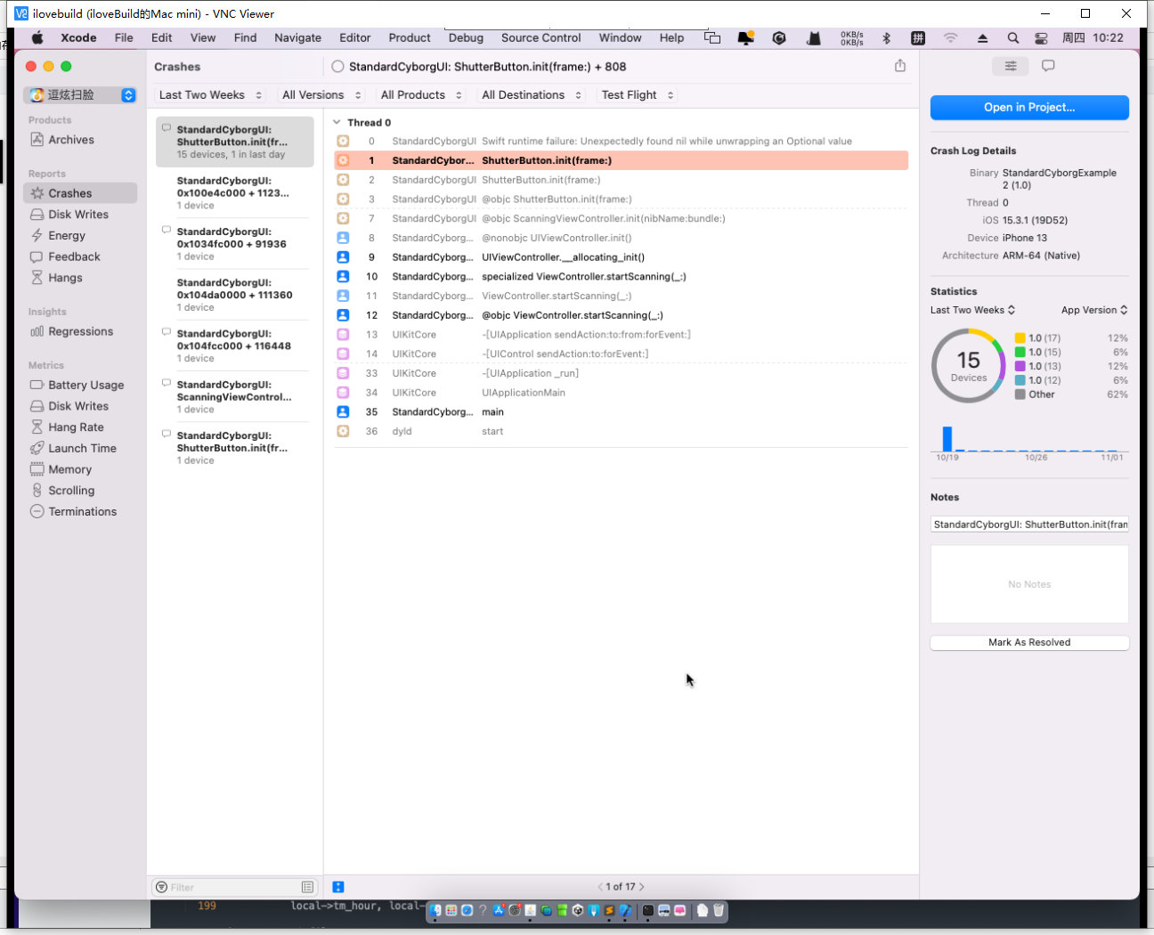Open the Source Control menu
1154x935 pixels.
pos(540,38)
